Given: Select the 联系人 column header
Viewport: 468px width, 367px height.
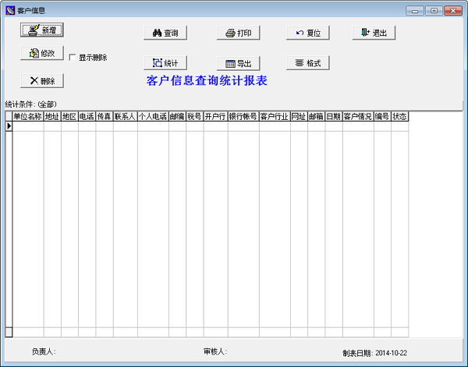Looking at the screenshot, I should point(126,116).
